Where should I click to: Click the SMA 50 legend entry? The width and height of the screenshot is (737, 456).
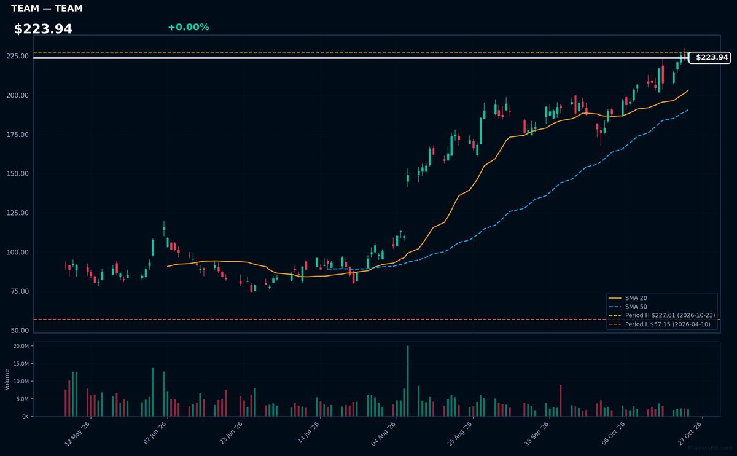628,307
